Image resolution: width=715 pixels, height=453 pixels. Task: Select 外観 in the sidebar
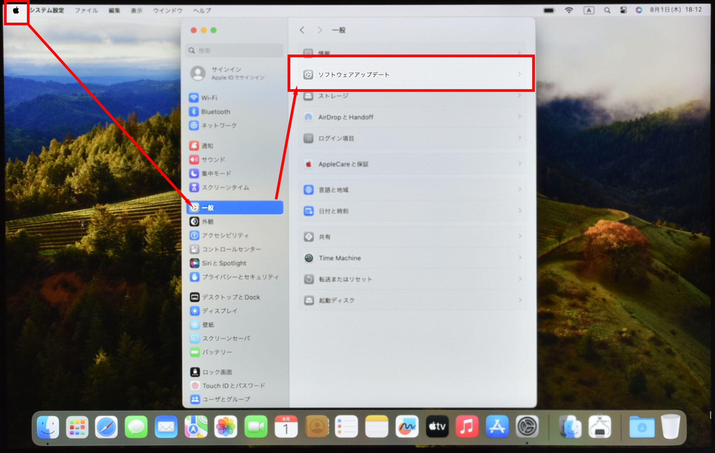click(235, 221)
